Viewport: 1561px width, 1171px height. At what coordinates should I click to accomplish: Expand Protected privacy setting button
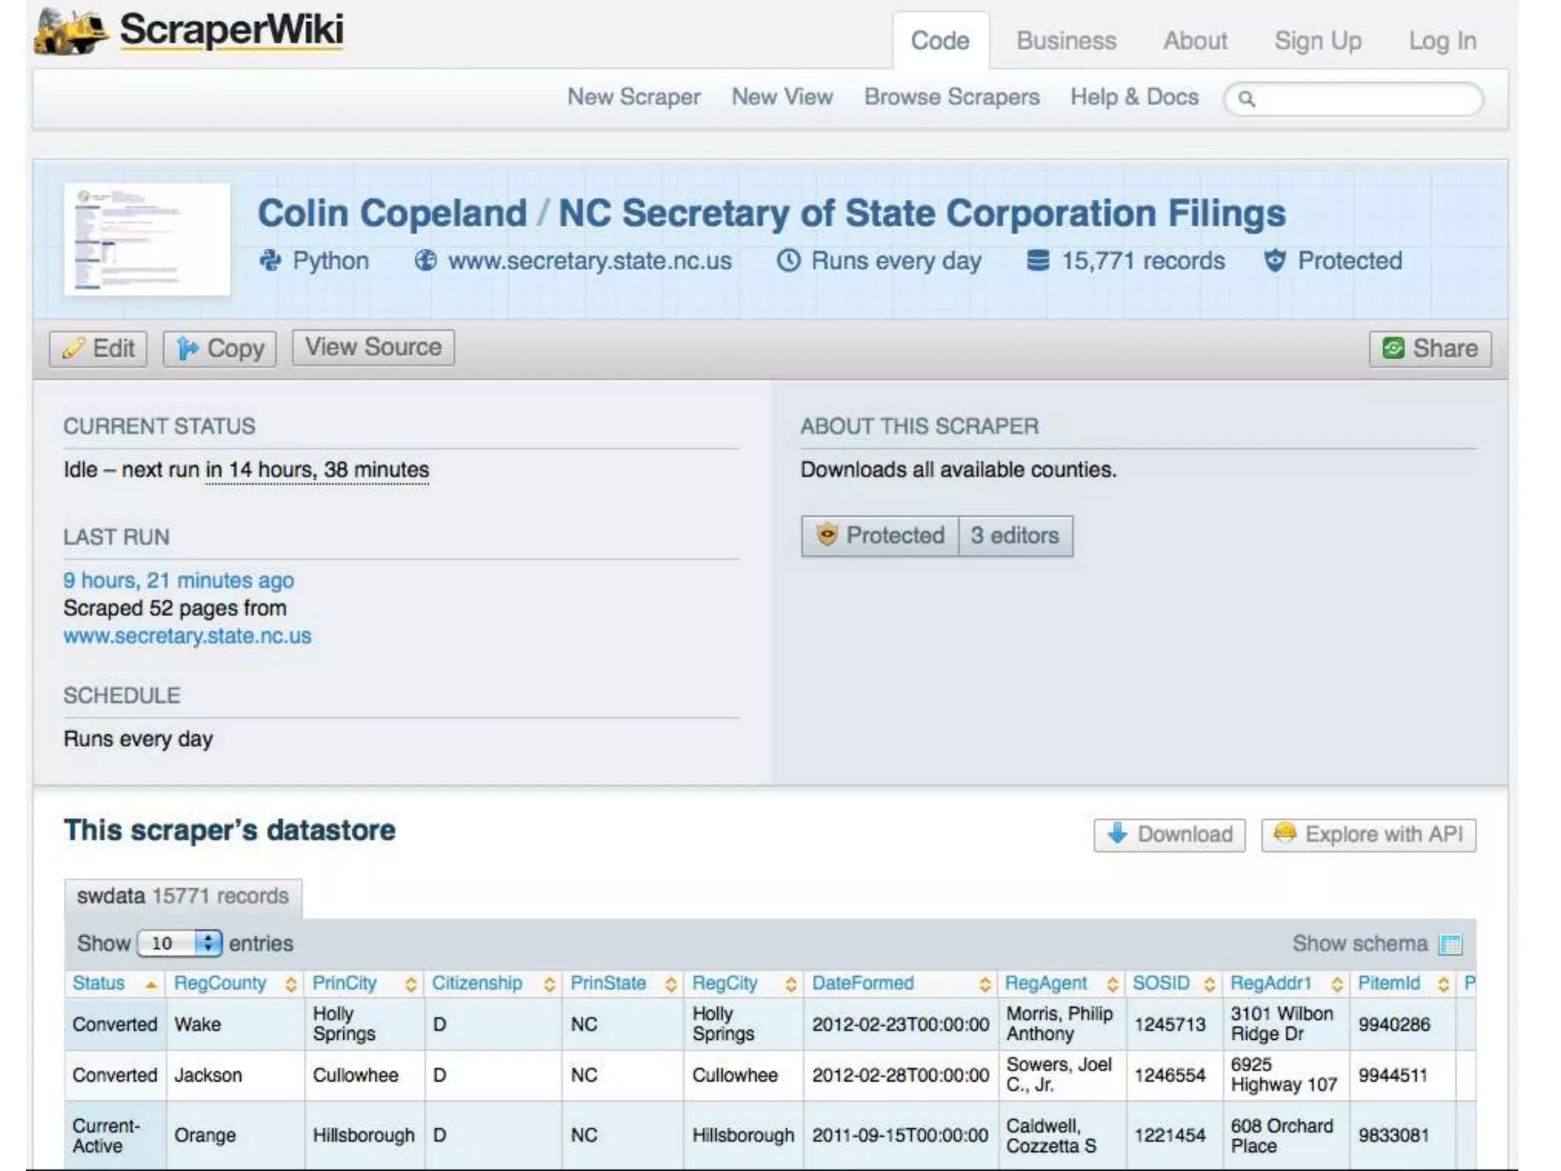880,535
